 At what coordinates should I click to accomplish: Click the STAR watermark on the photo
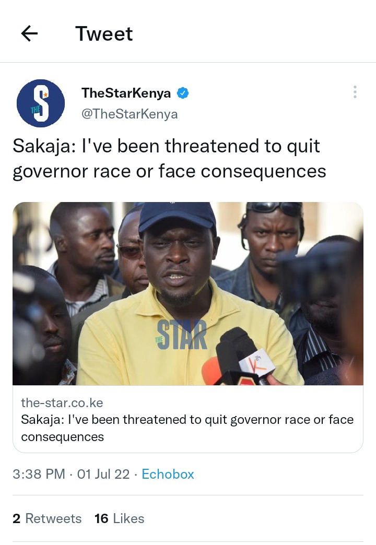pos(181,335)
